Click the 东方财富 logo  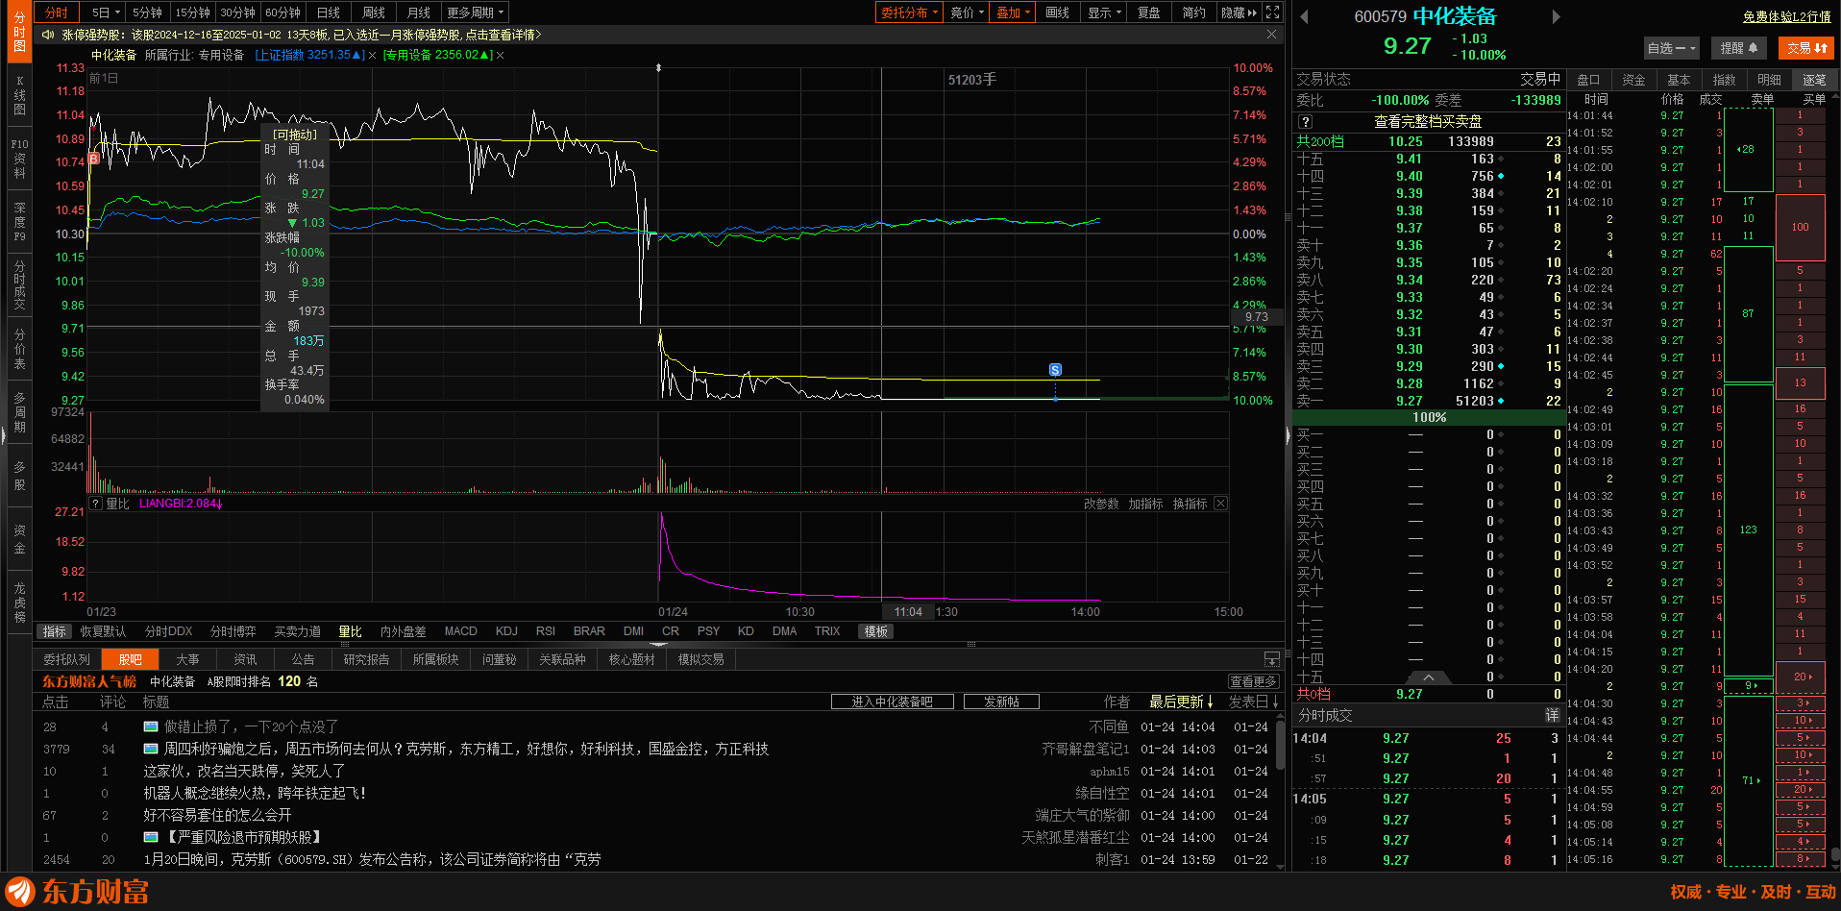click(79, 892)
